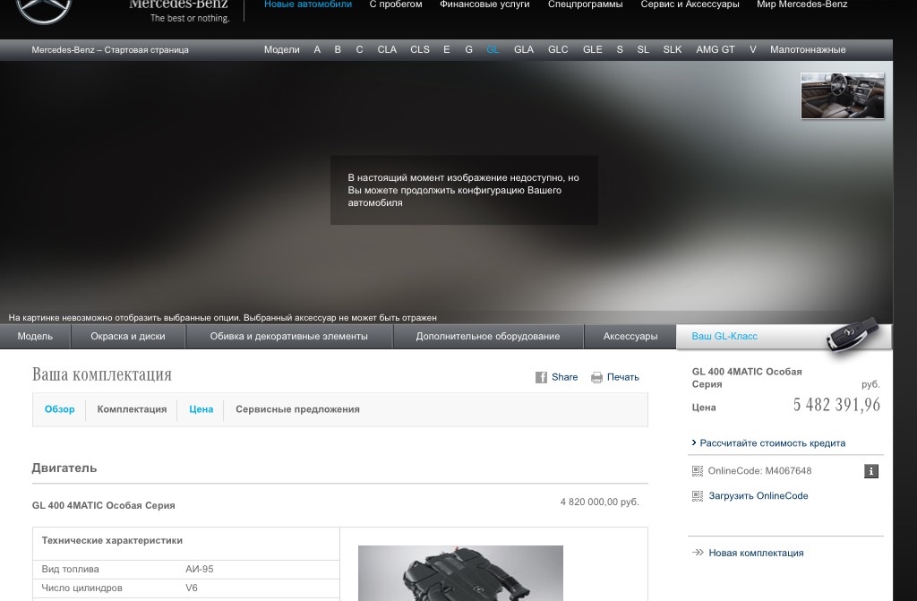The height and width of the screenshot is (601, 917).
Task: Select the Цена sub-tab
Action: [201, 409]
